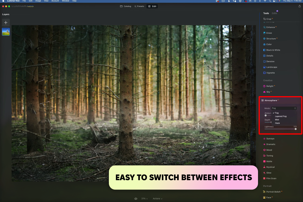Click the share/export icon

coord(299,6)
